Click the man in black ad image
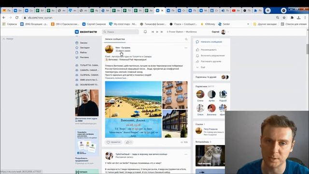This screenshot has height=174, width=309. click(87, 103)
